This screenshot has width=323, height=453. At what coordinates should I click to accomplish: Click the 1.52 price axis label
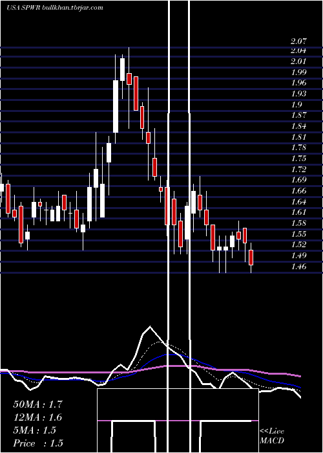[298, 245]
